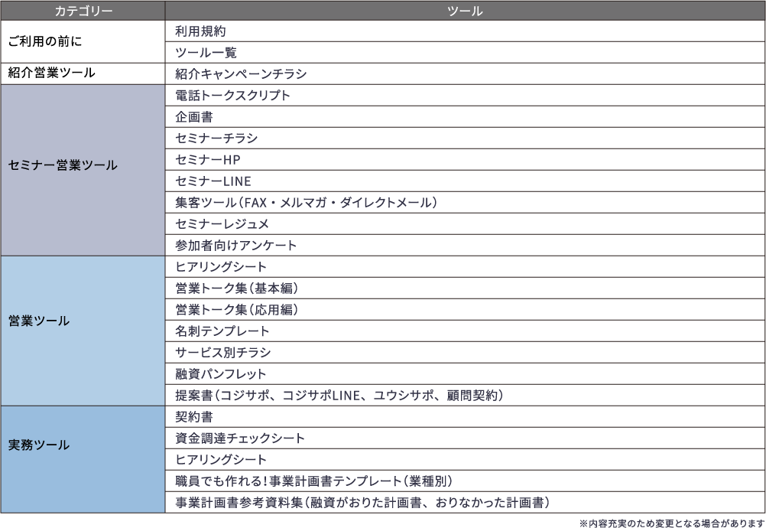Click the カテゴリー column header
The width and height of the screenshot is (766, 528).
coord(81,11)
